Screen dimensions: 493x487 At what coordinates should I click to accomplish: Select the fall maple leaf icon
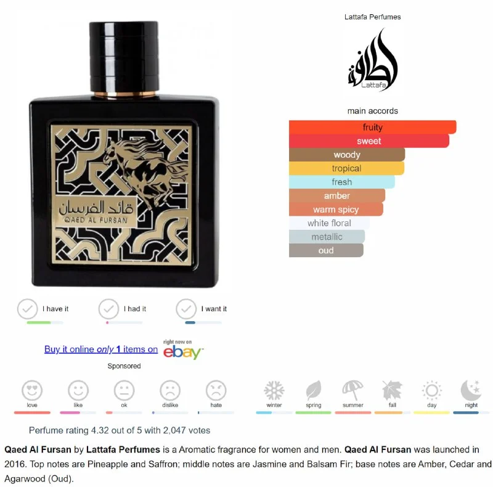click(393, 390)
